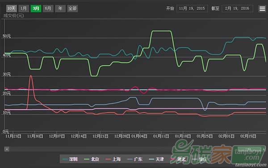Open the 开始 start date field
268x168 pixels.
(x=192, y=8)
